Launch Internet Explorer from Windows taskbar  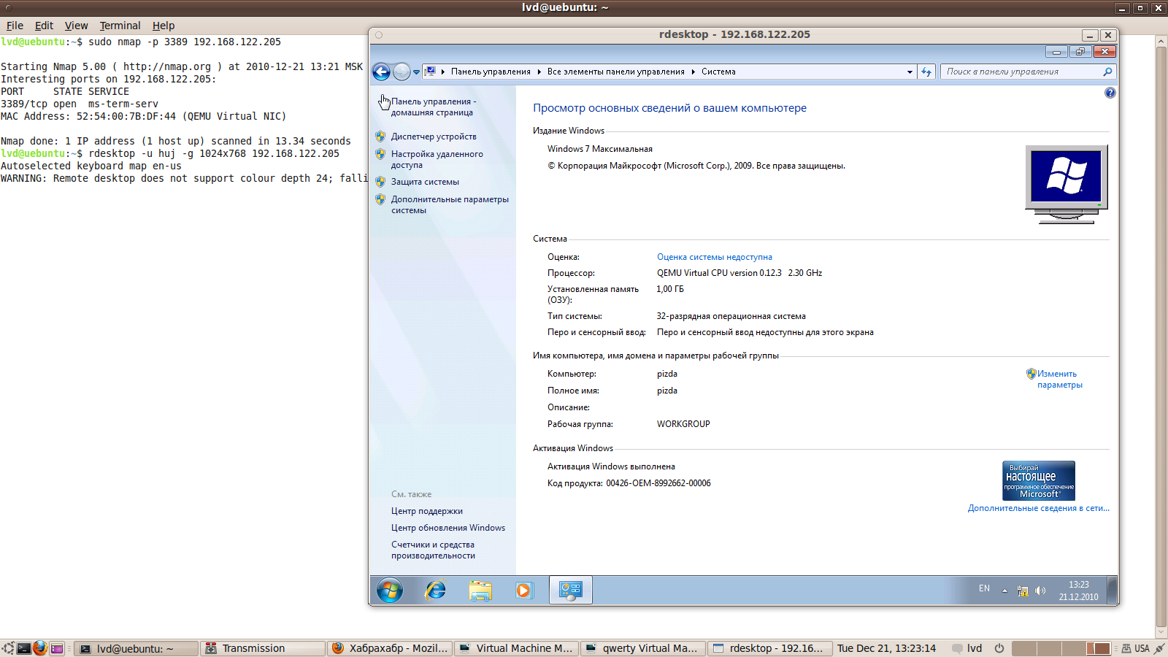436,590
